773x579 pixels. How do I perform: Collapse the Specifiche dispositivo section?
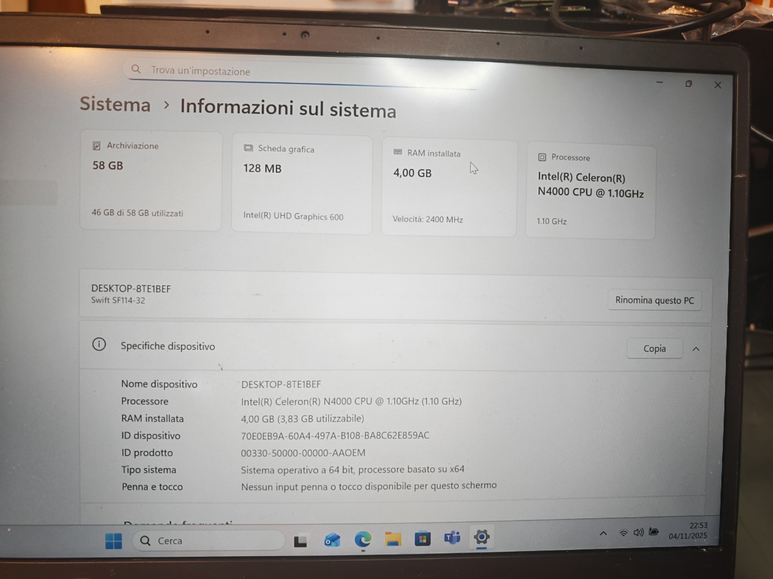click(x=696, y=349)
